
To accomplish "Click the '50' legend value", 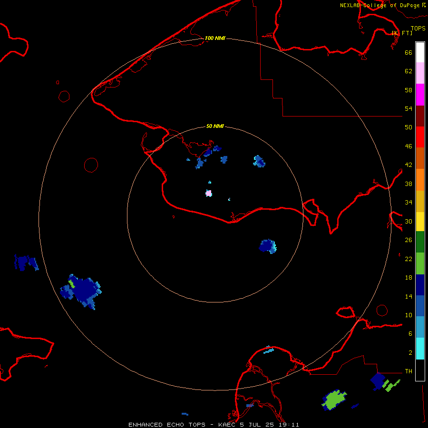I will pos(409,127).
